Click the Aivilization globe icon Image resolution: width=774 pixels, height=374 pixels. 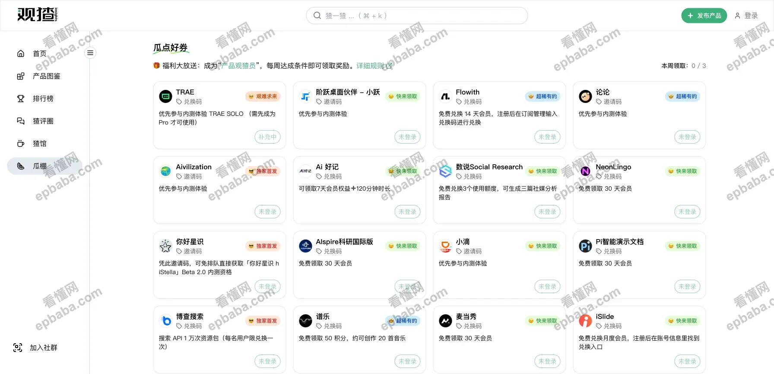click(x=165, y=171)
